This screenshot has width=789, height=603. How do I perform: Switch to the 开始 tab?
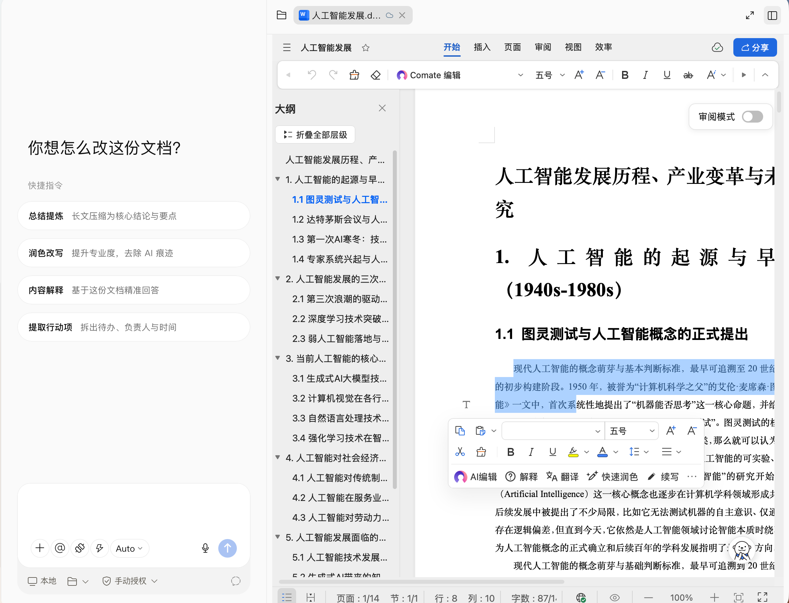(x=452, y=47)
